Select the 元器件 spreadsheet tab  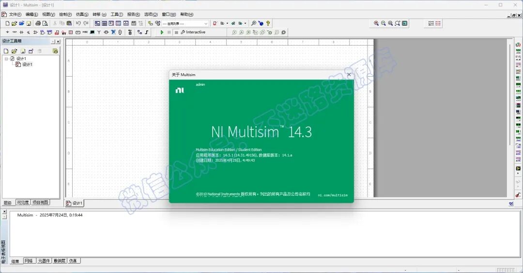pyautogui.click(x=44, y=261)
